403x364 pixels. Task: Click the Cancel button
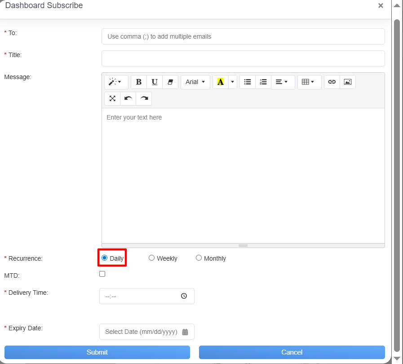point(292,352)
